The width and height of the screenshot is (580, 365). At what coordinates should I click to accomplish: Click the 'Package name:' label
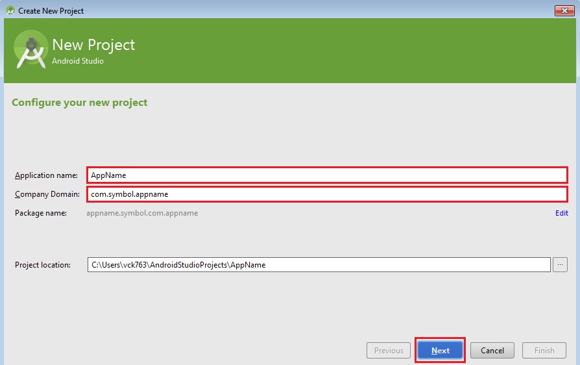point(41,213)
